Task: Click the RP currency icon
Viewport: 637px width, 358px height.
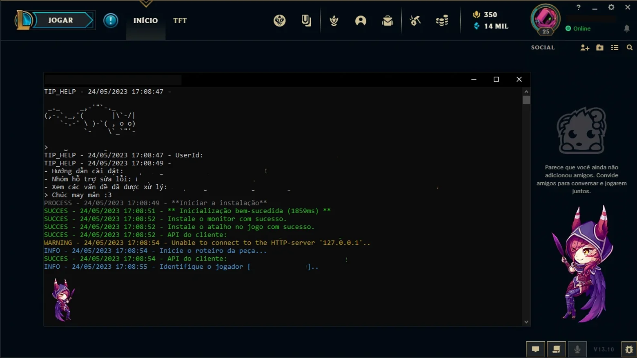Action: point(476,15)
